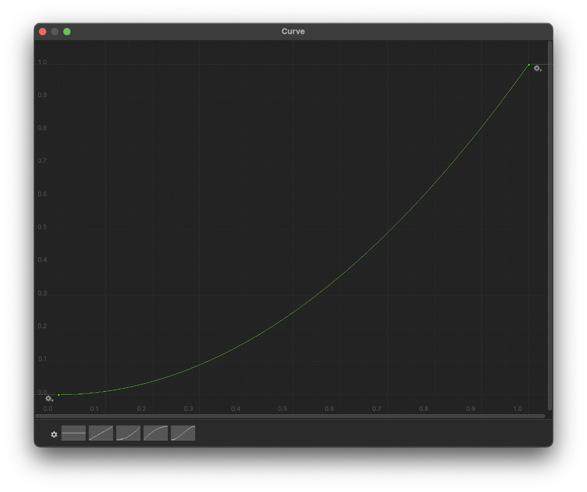Click the right end handle of horizontal scrollbar
Viewport: 587px width, 492px height.
(x=542, y=416)
